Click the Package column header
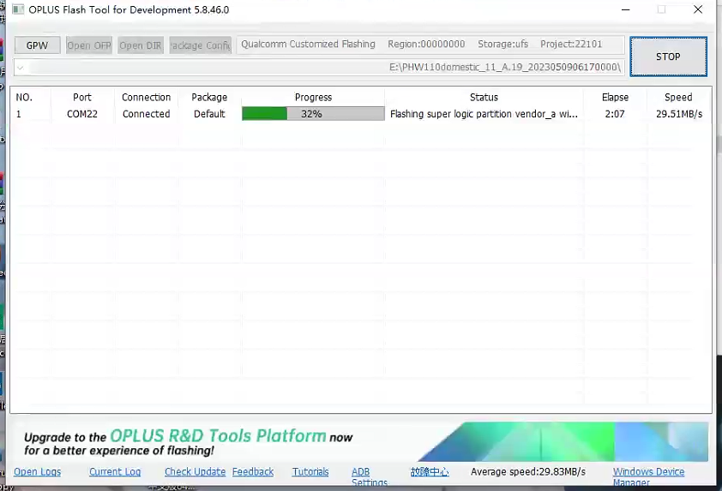 pyautogui.click(x=209, y=97)
